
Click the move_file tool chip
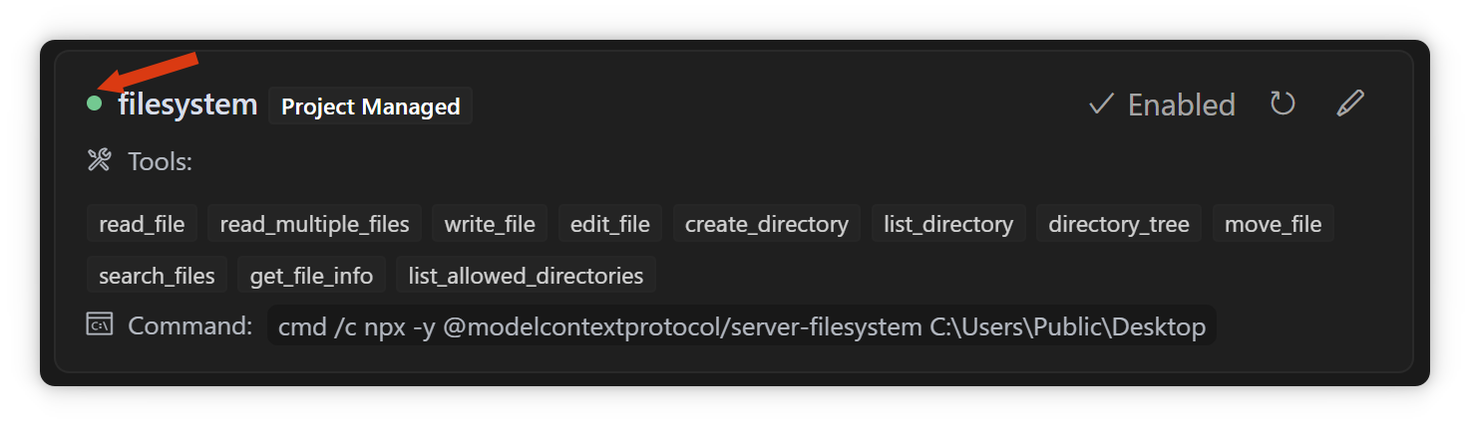tap(1273, 224)
